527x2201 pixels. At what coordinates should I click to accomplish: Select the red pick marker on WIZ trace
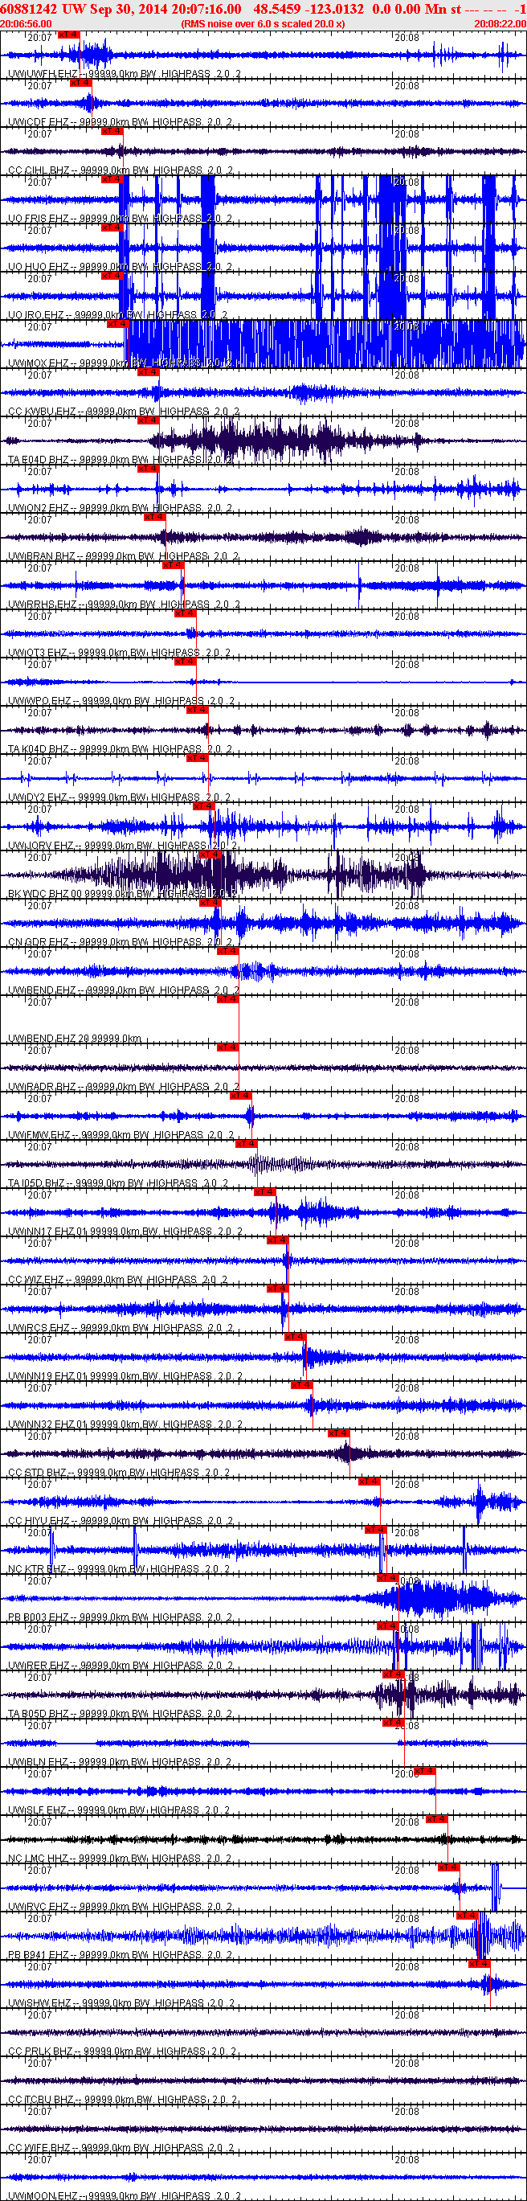278,1240
